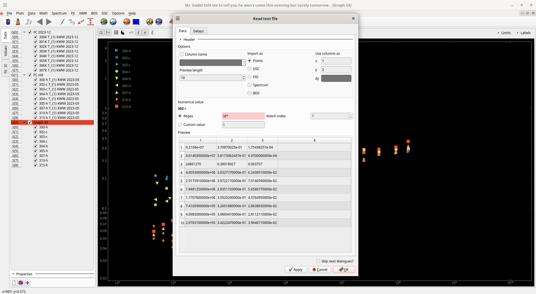The image size is (536, 294).
Task: Click the Dalek icon in the toolbar
Action: (x=18, y=22)
